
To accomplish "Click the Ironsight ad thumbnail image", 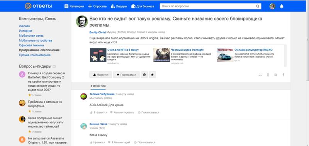I will pyautogui.click(x=161, y=55).
